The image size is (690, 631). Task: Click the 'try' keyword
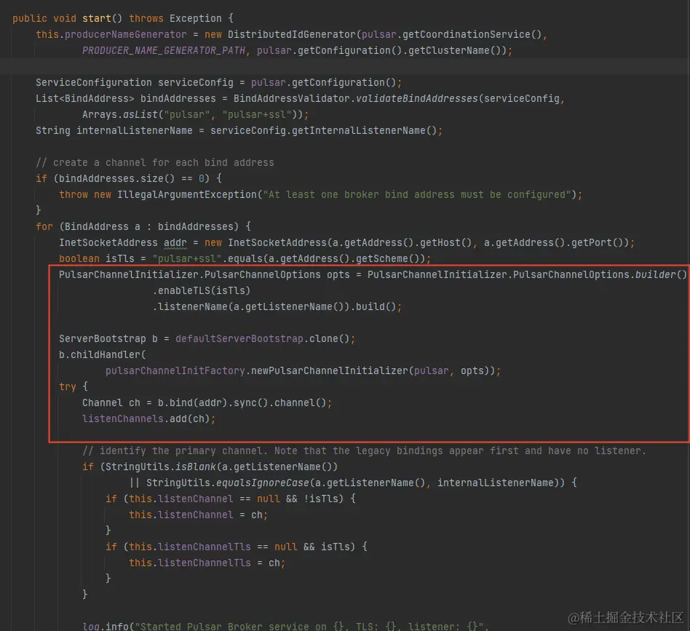tap(68, 386)
